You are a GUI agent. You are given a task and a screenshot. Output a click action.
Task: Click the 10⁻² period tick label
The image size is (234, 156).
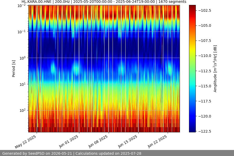(22, 6)
